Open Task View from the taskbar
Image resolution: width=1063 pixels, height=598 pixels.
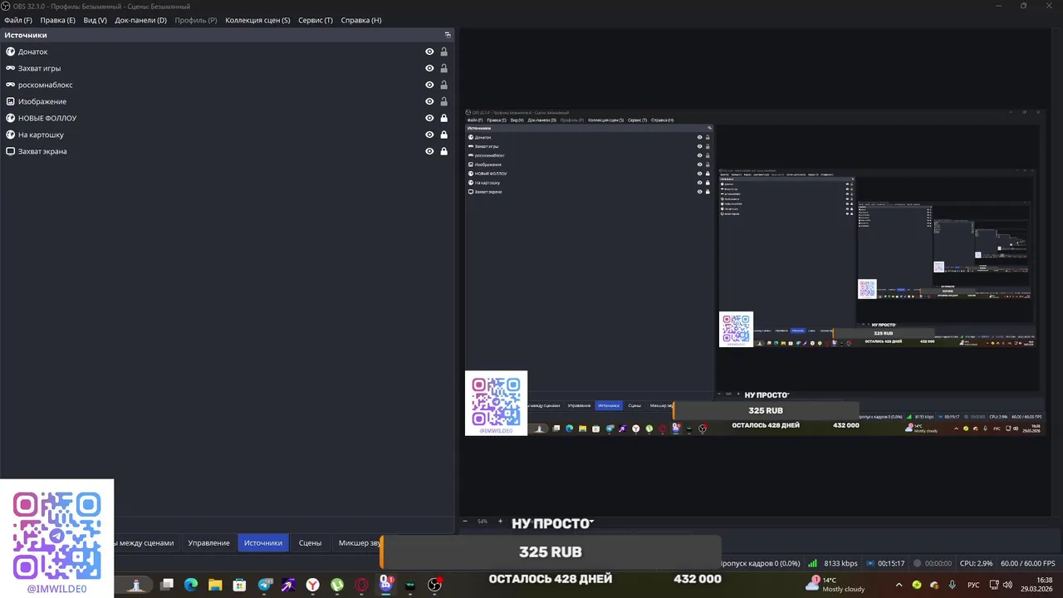tap(167, 585)
